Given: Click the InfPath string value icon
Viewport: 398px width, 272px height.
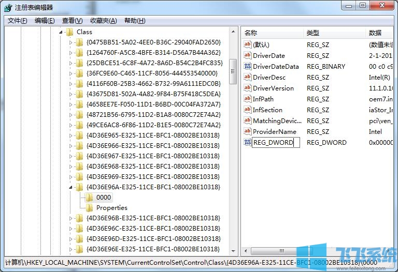Looking at the screenshot, I should coord(247,99).
